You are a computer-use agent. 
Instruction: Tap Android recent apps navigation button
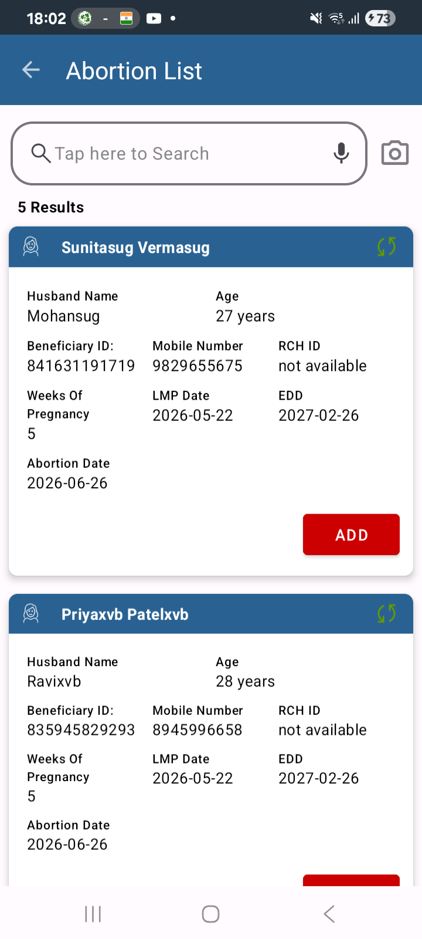(x=93, y=914)
